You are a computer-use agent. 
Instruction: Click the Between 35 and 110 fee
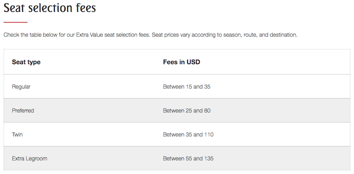[x=189, y=135]
